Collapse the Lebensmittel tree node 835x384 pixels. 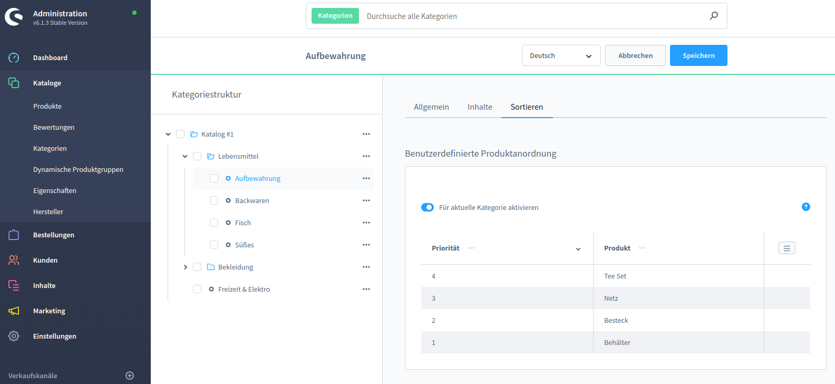[185, 156]
